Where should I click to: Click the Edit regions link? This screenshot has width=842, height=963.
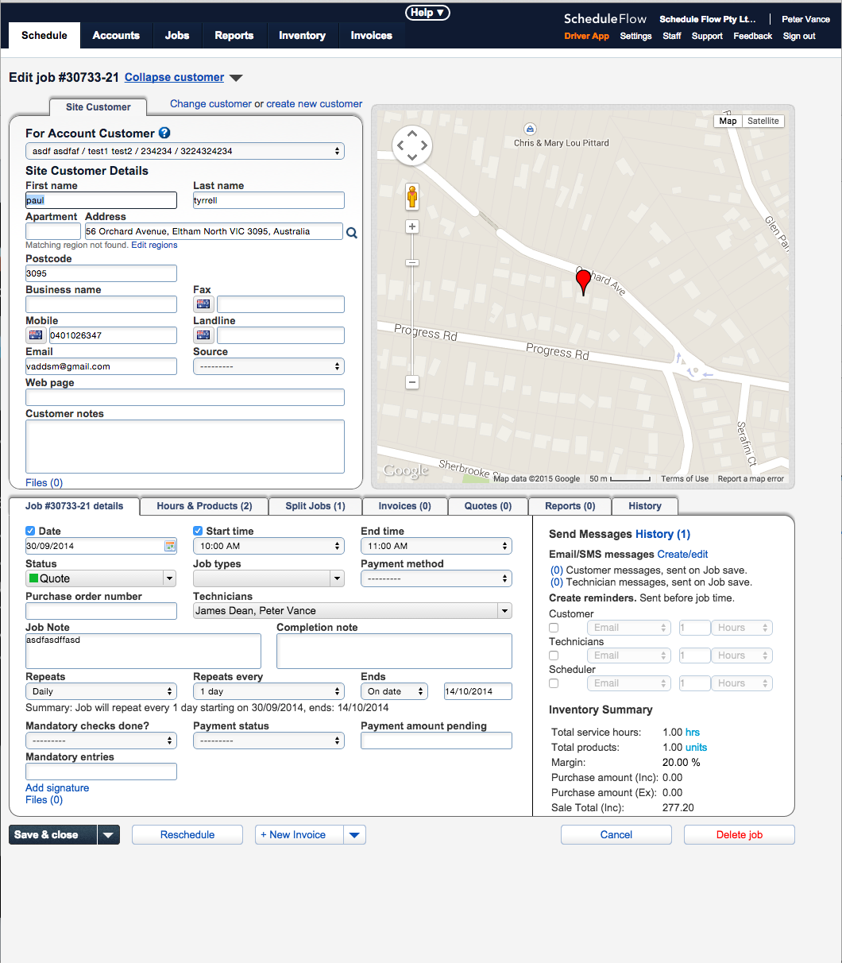pyautogui.click(x=154, y=246)
